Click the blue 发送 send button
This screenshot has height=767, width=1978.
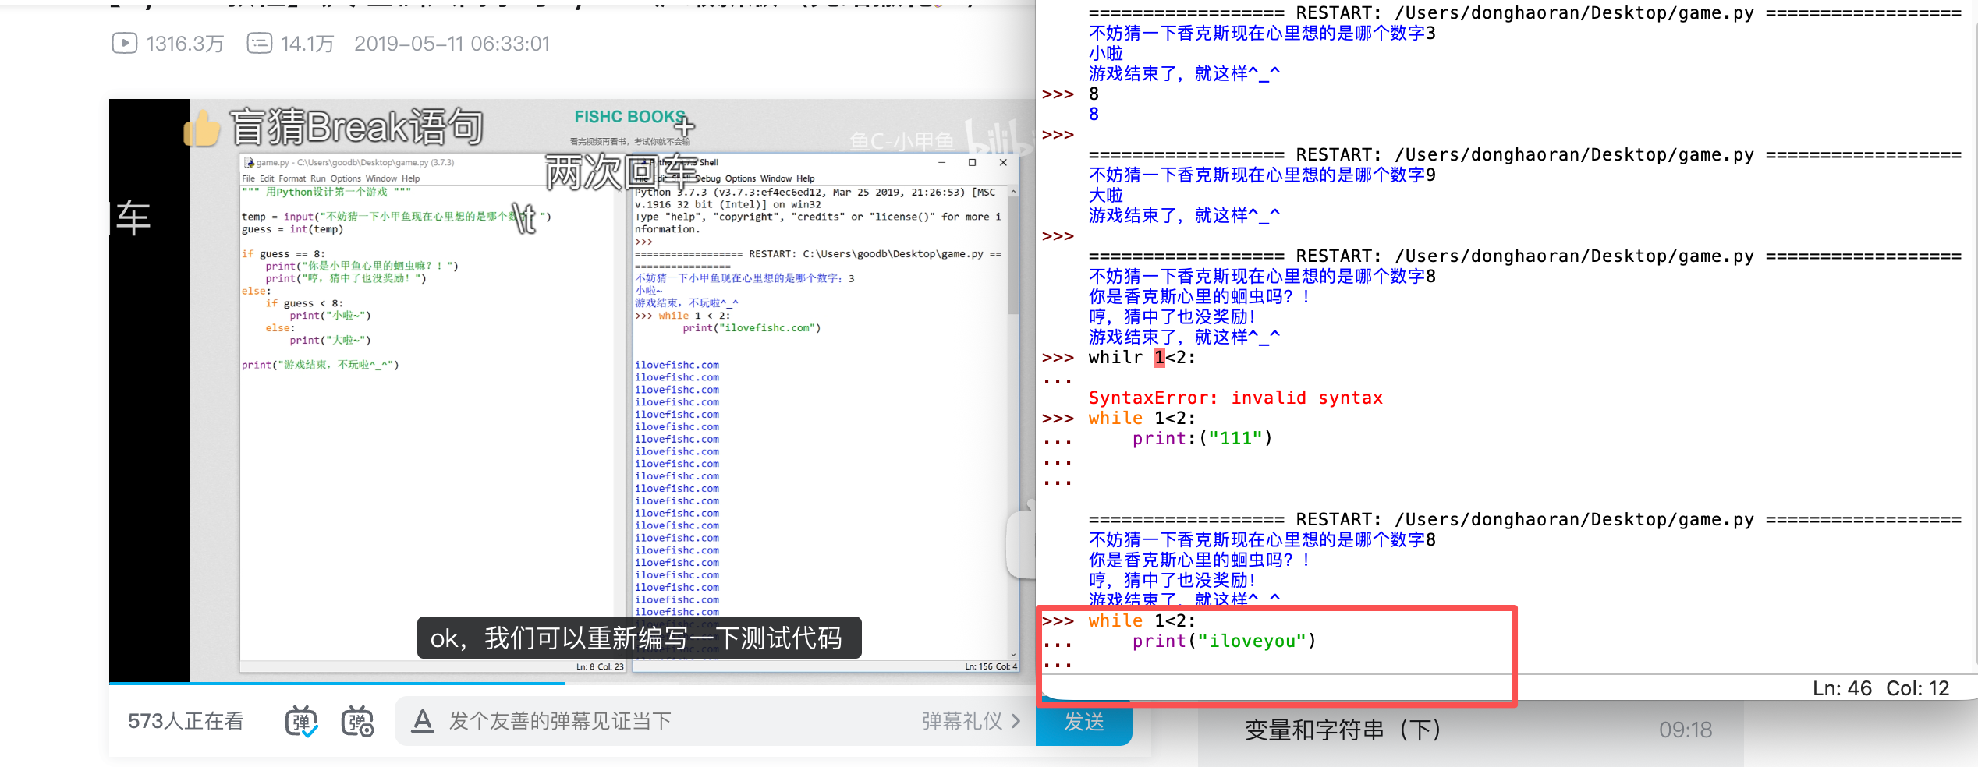(x=1084, y=723)
